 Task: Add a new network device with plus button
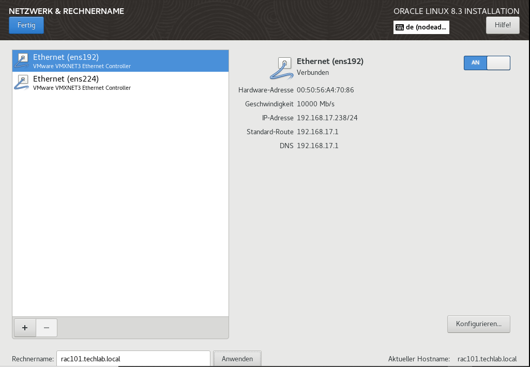24,327
